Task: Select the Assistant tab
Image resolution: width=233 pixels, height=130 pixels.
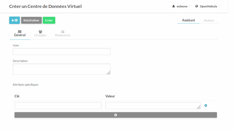Action: [188, 20]
